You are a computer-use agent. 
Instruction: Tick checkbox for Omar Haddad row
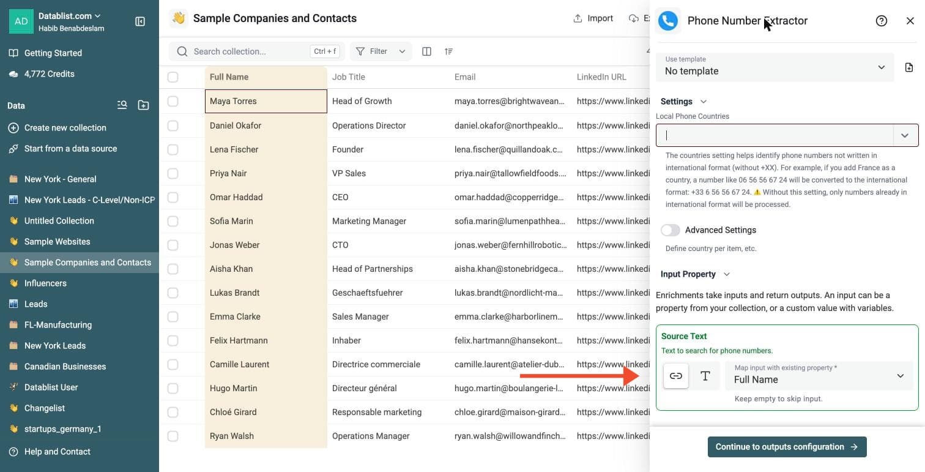point(173,197)
